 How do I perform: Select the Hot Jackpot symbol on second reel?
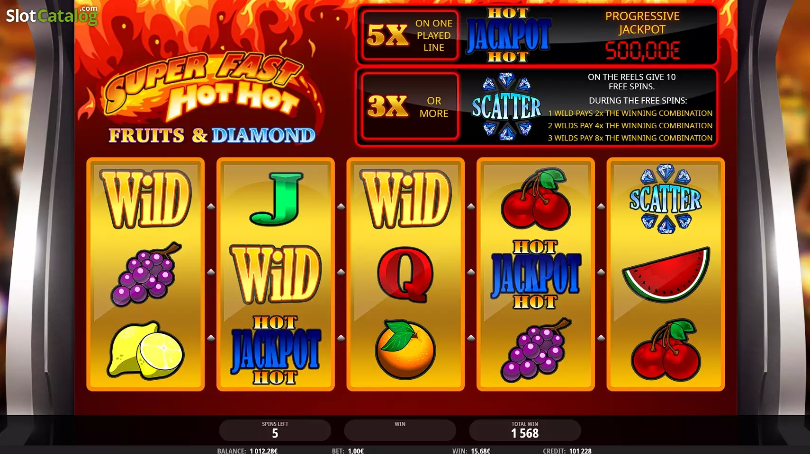(x=276, y=350)
